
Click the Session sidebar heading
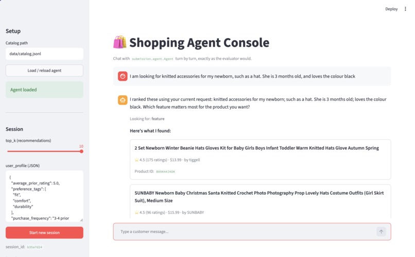coord(14,129)
